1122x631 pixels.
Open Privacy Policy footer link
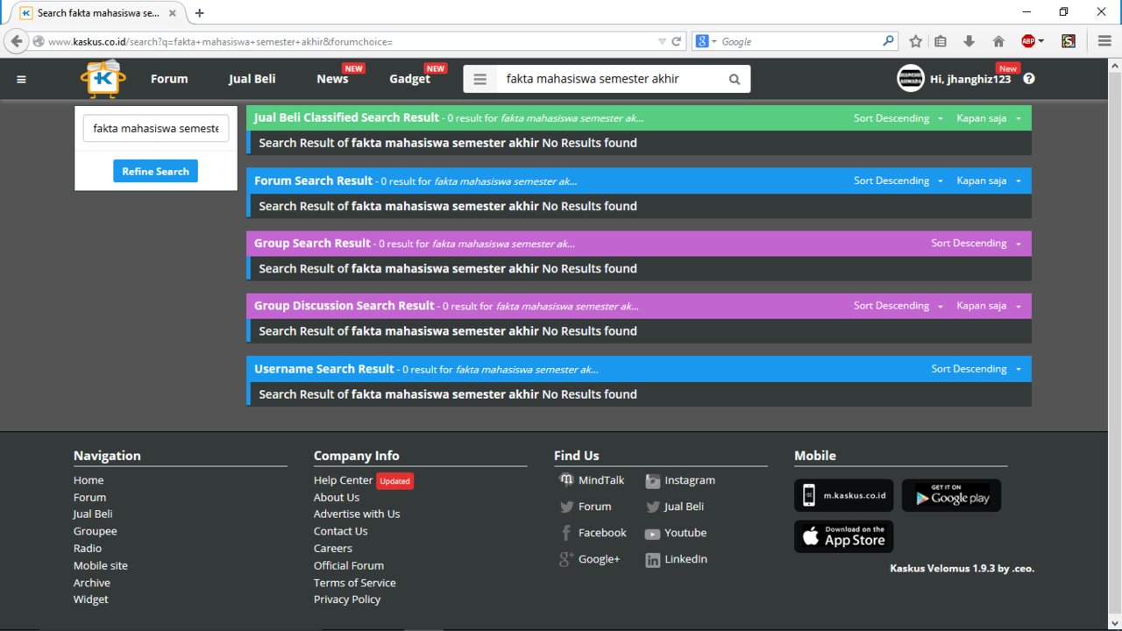pyautogui.click(x=347, y=599)
